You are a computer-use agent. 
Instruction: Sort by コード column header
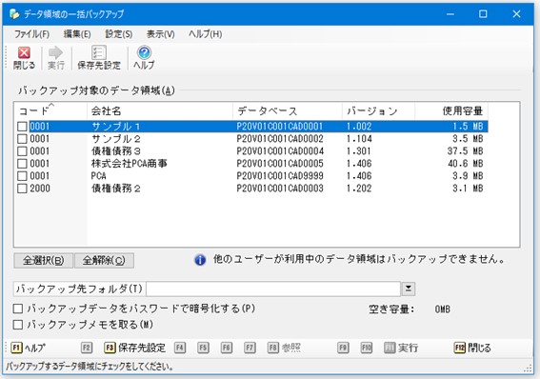pos(50,110)
